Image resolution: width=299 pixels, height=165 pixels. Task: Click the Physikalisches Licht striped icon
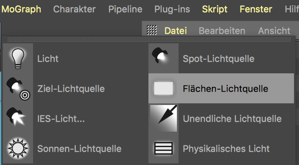(x=164, y=148)
